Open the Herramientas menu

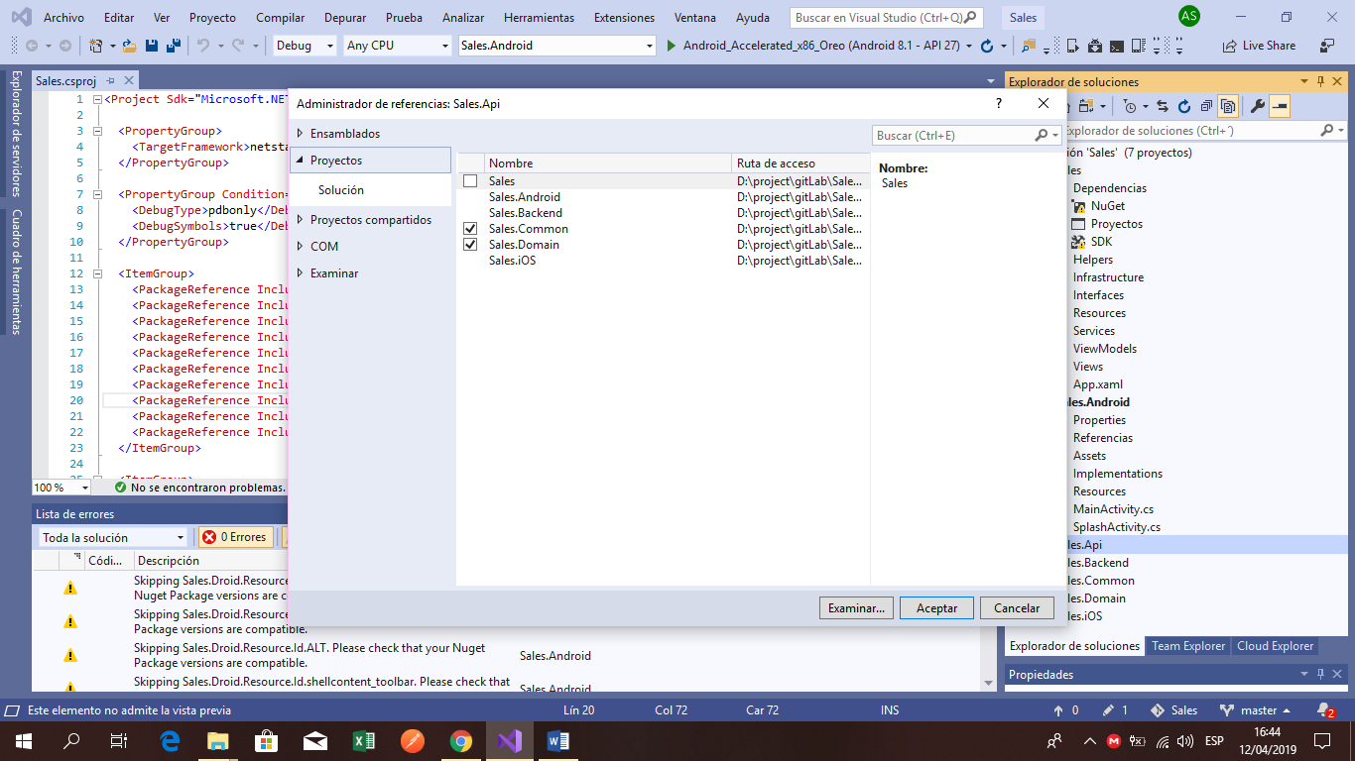[x=539, y=18]
